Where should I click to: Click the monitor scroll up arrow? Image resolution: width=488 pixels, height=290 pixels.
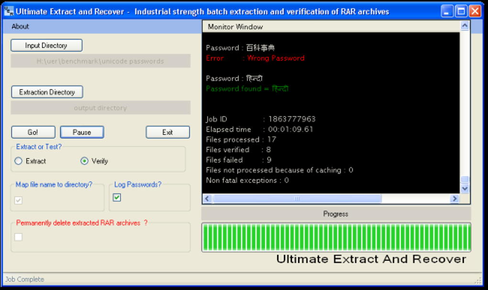pos(465,26)
